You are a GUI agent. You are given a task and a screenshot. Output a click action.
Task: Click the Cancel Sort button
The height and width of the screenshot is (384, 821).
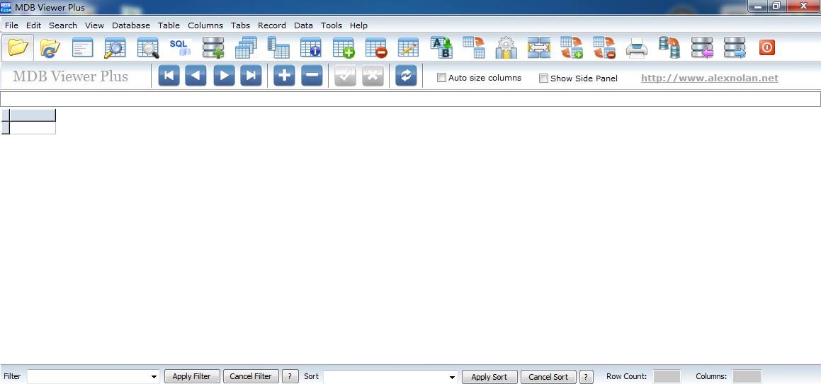pyautogui.click(x=548, y=377)
